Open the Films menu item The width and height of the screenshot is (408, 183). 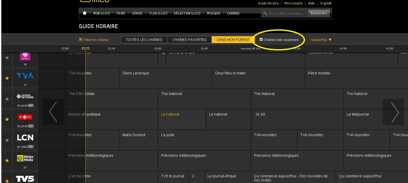[x=121, y=13]
